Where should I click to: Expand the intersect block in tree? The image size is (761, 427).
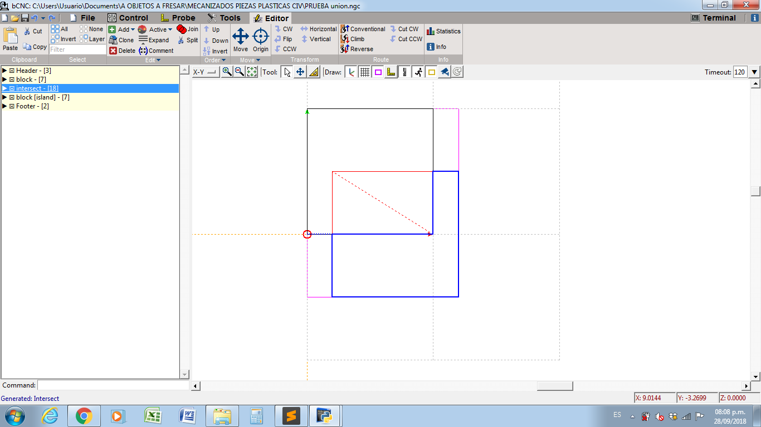click(x=4, y=88)
